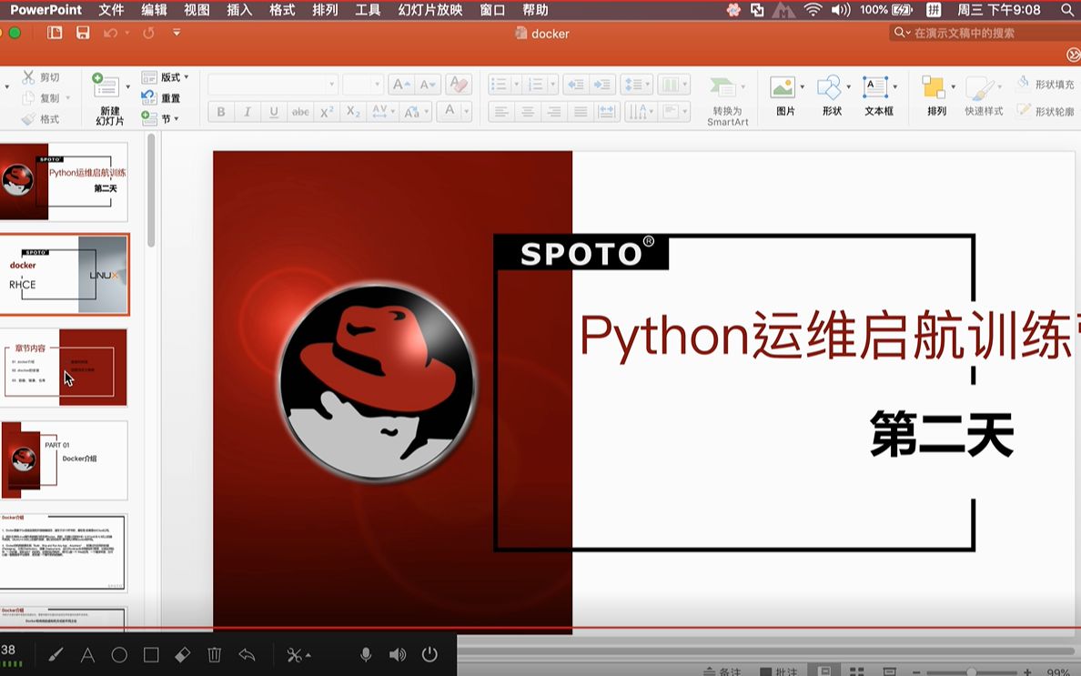The image size is (1081, 676).
Task: Open the font name combo box
Action: [x=273, y=84]
